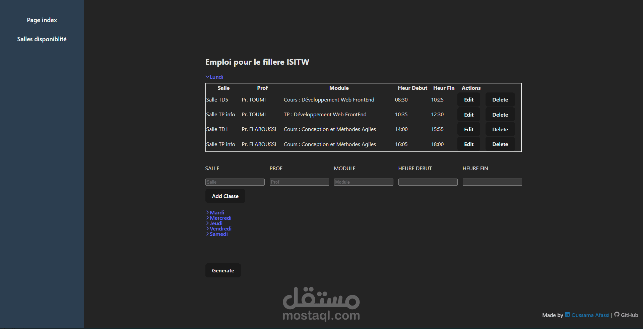The width and height of the screenshot is (643, 329).
Task: Click the GitHub icon in the footer
Action: (x=618, y=315)
